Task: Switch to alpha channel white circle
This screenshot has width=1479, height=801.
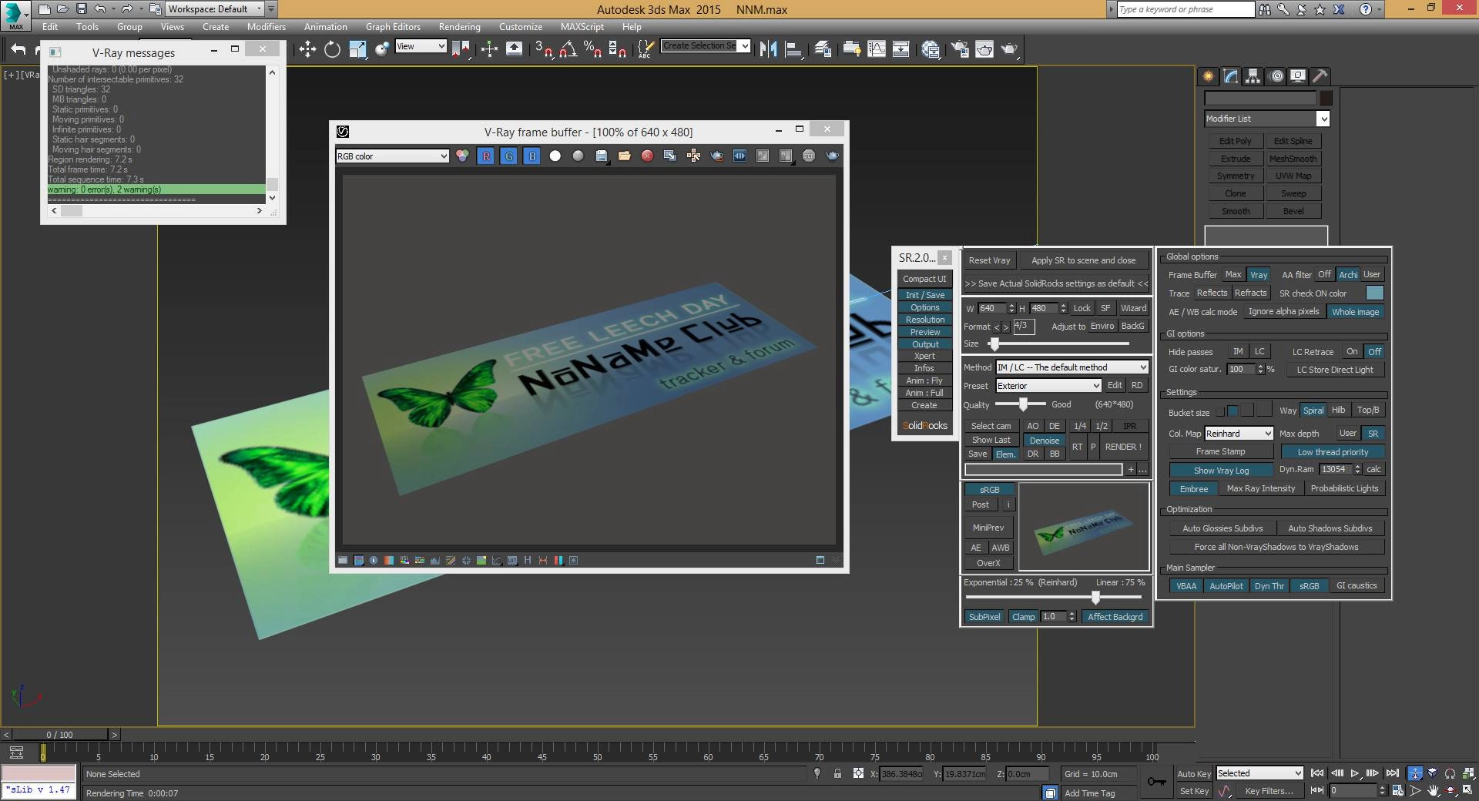Action: point(555,156)
